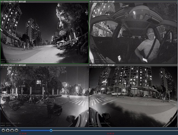
Task: Stop playback using the square stop icon
Action: [12, 130]
